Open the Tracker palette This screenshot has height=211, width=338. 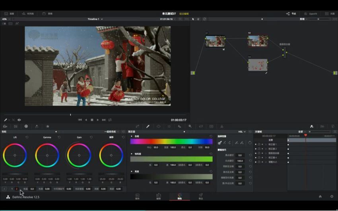pyautogui.click(x=169, y=127)
